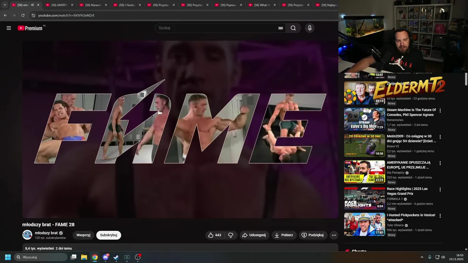
Task: Open options menu for Steam Machine video
Action: point(440,111)
